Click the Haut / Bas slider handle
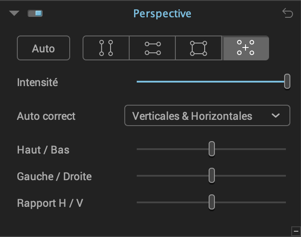301x237 pixels. coord(212,149)
